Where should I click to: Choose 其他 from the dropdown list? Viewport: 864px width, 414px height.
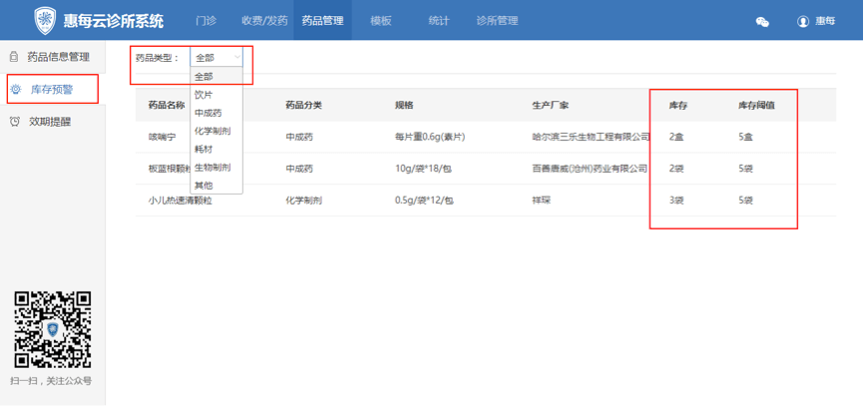pyautogui.click(x=216, y=186)
